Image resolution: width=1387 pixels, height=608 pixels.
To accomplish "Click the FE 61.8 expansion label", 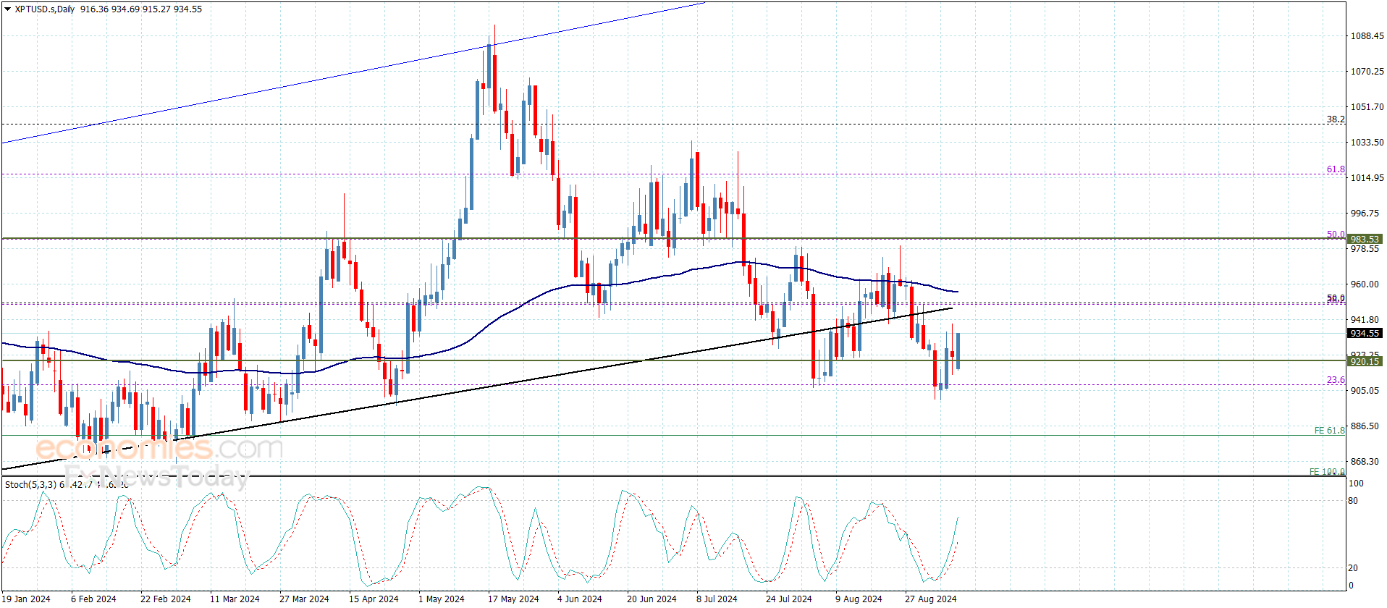I will [1329, 431].
